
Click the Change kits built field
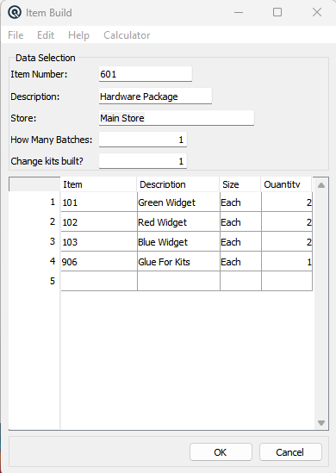[143, 161]
